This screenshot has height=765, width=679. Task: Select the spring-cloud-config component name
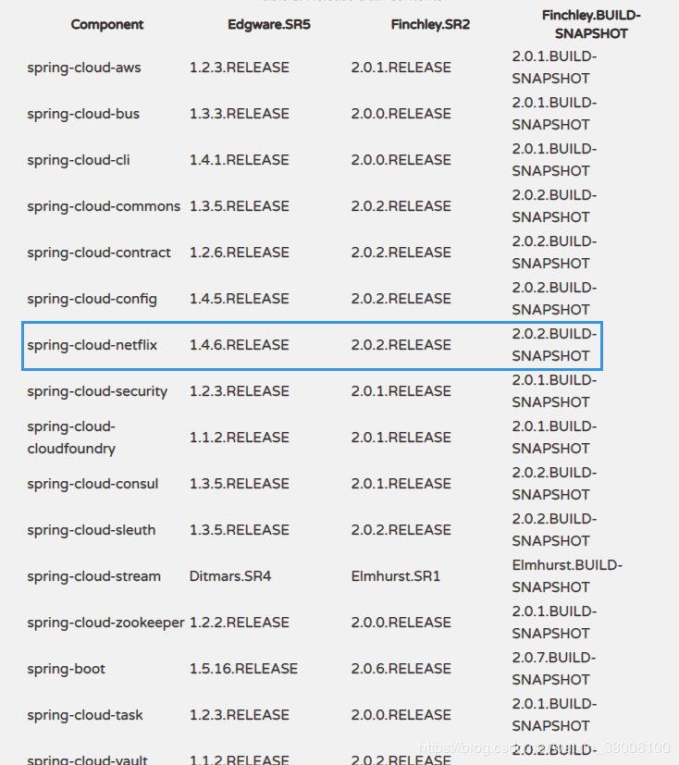[93, 299]
